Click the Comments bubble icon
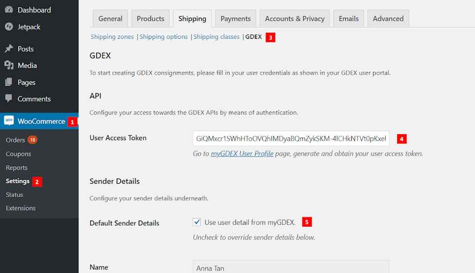This screenshot has height=273, width=475. (9, 98)
